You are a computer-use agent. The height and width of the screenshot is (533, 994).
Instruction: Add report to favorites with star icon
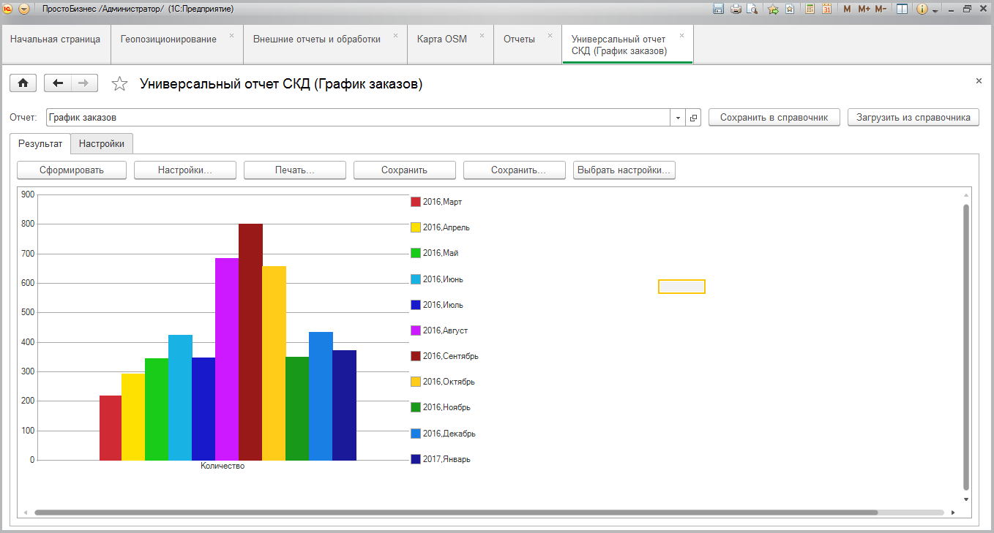[119, 84]
